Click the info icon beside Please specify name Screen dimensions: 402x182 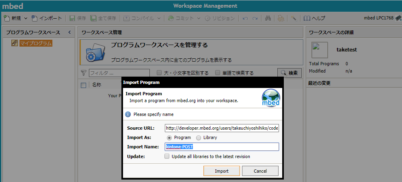128,114
